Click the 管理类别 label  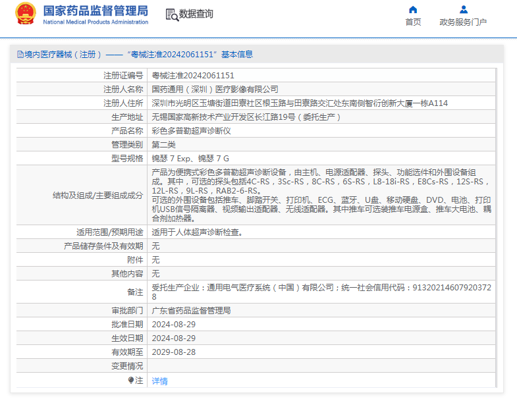pos(127,145)
